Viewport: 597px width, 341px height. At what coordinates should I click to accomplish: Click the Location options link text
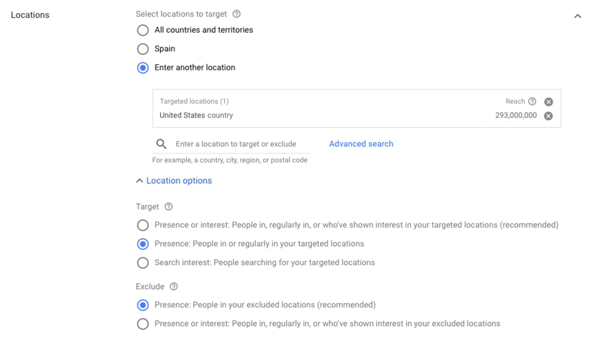[x=179, y=180]
